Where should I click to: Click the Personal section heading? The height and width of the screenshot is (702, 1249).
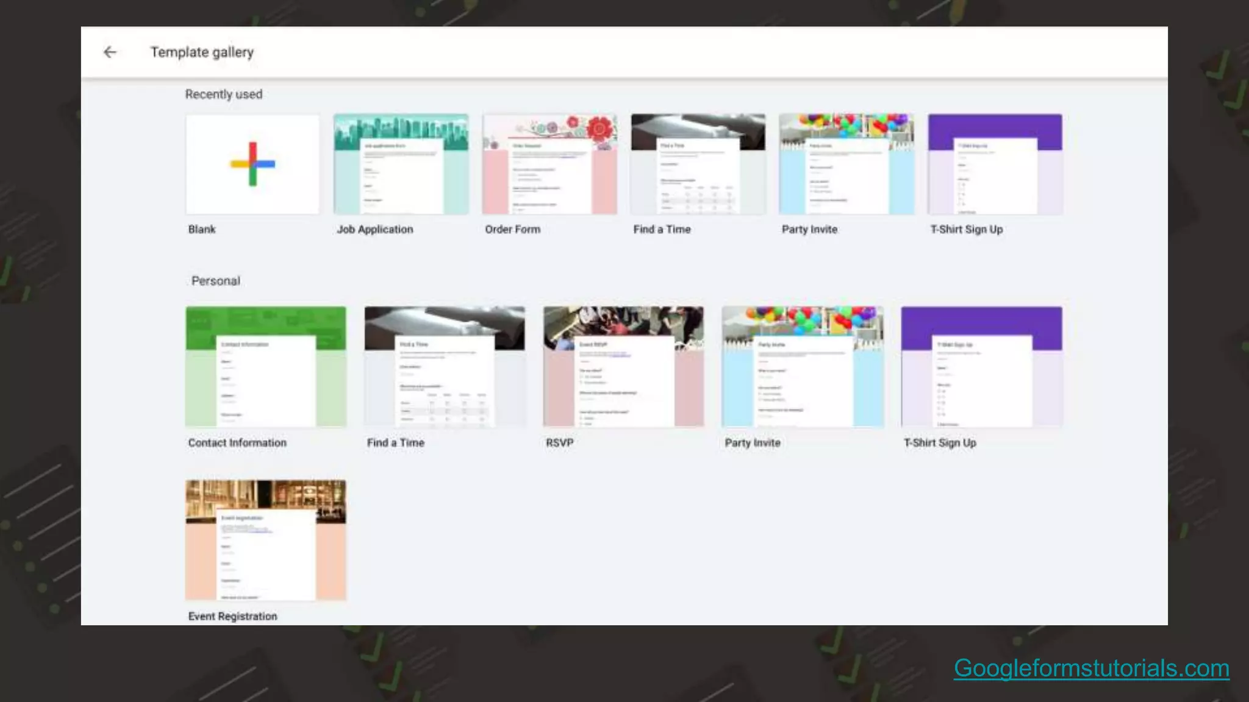(x=216, y=281)
